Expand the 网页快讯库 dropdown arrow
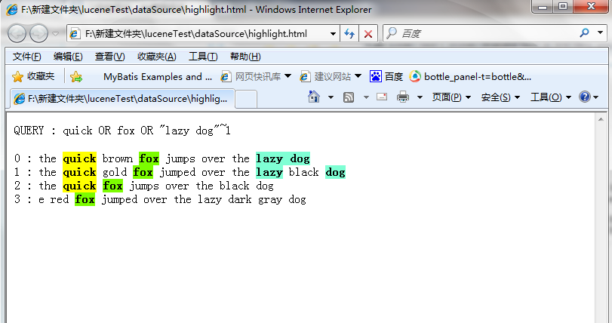This screenshot has width=612, height=323. tap(288, 76)
